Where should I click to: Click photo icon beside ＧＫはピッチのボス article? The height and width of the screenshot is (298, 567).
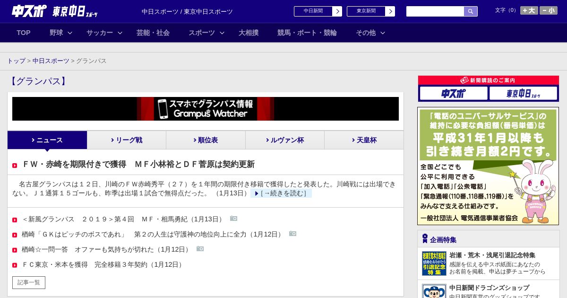(x=292, y=234)
